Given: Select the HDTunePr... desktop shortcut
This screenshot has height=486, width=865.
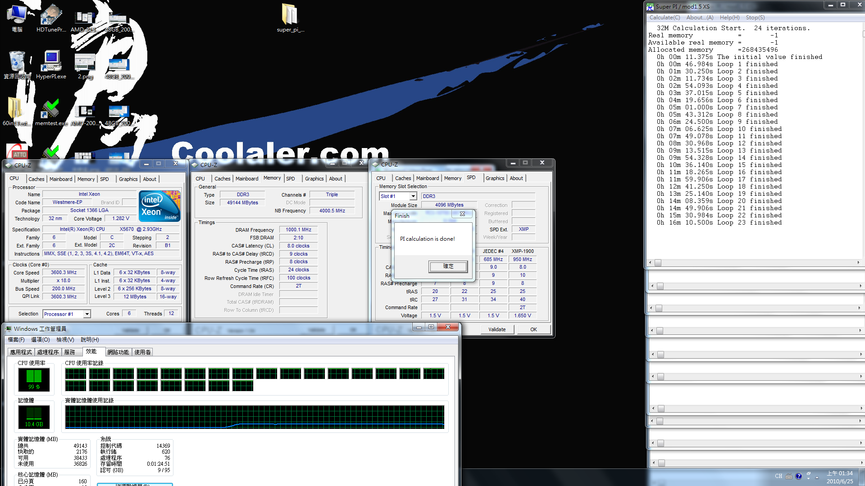Looking at the screenshot, I should [x=51, y=18].
